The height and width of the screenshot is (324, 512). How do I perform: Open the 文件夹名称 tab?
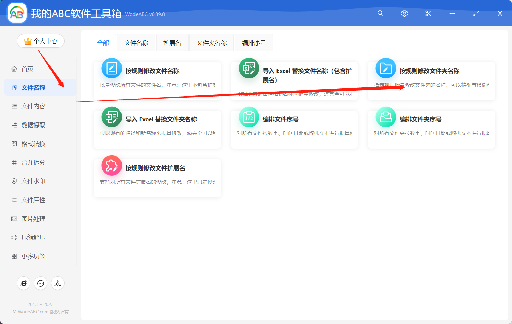pos(211,42)
